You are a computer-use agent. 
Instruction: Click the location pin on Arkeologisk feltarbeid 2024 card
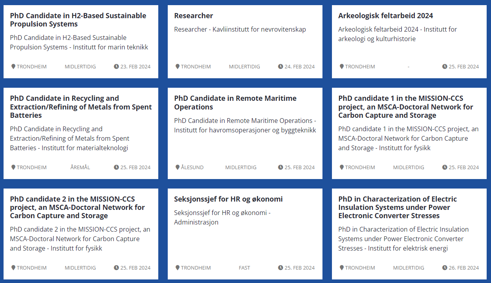[342, 66]
